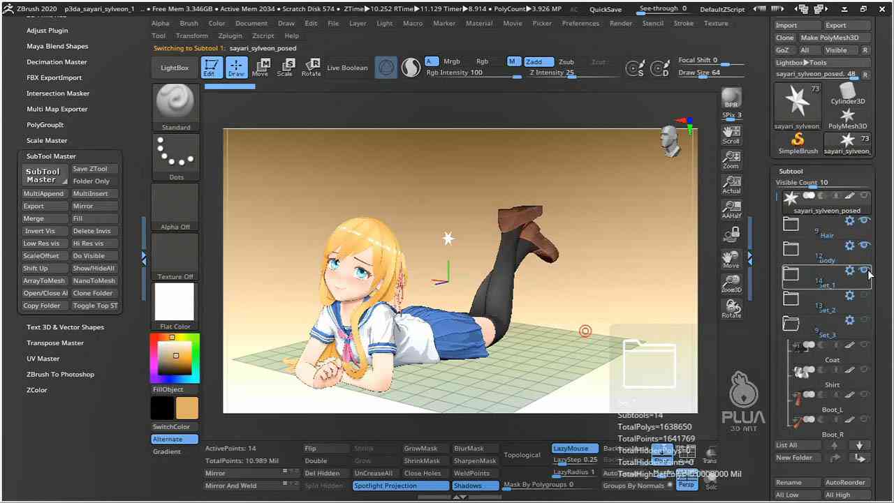Click the Scroll canvas icon
The height and width of the screenshot is (503, 894).
731,135
